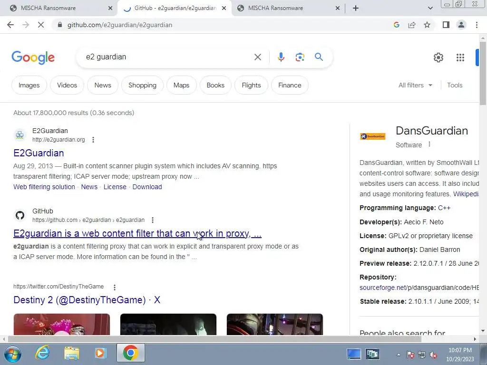Open Chrome profile avatar

(x=461, y=25)
